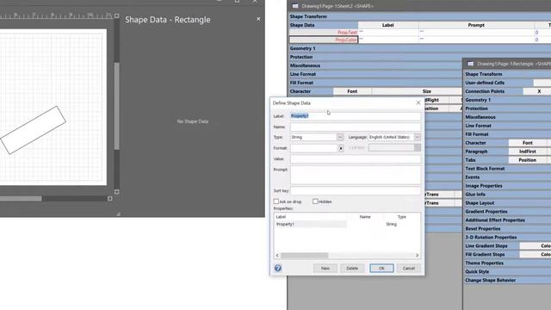Expand Theme Properties in Rectangle window
551x310 pixels.
(x=484, y=263)
